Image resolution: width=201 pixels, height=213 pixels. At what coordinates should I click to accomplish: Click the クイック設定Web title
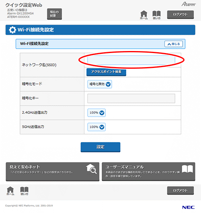point(24,5)
